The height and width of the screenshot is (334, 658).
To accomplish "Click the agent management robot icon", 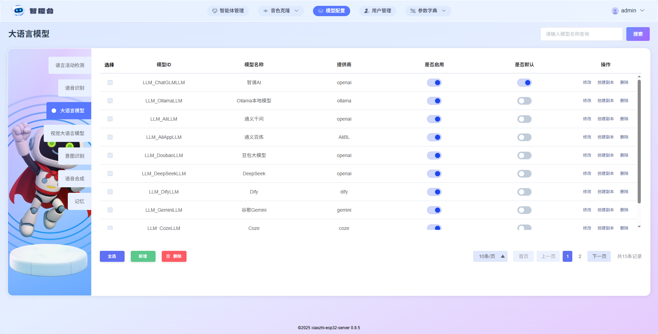I will 215,11.
